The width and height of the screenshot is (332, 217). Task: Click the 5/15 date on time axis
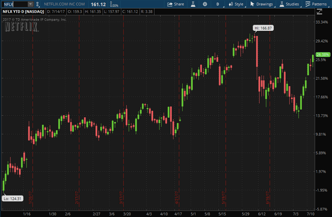[222, 214]
